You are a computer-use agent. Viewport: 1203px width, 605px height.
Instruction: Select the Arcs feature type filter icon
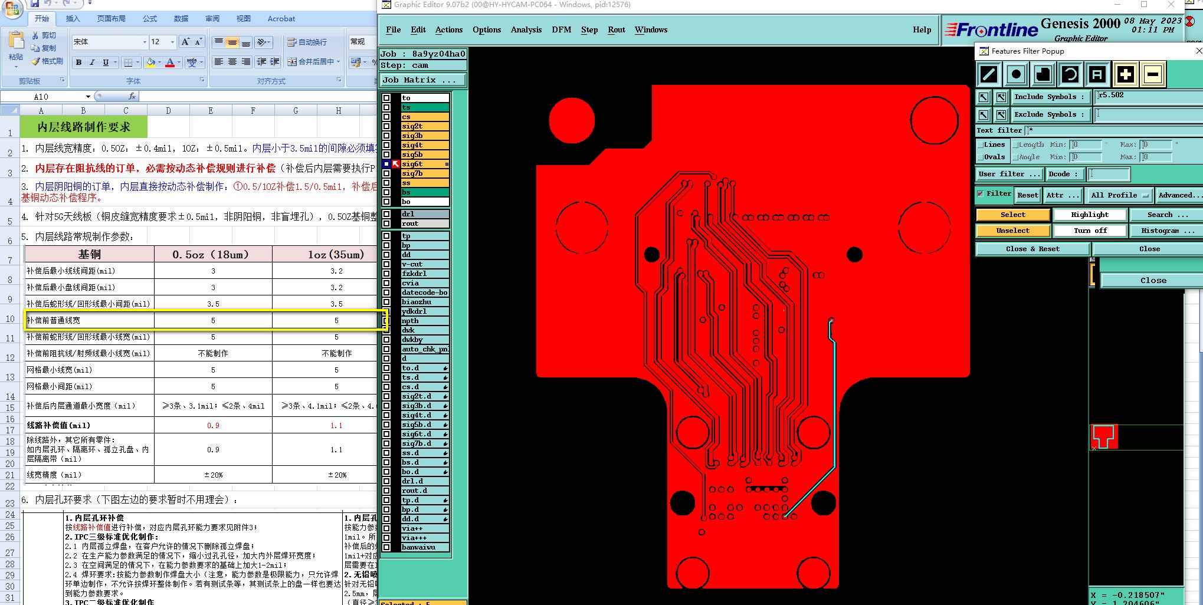coord(1070,74)
